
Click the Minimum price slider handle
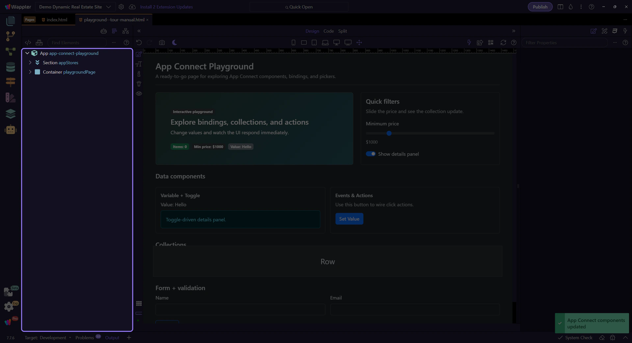click(389, 133)
